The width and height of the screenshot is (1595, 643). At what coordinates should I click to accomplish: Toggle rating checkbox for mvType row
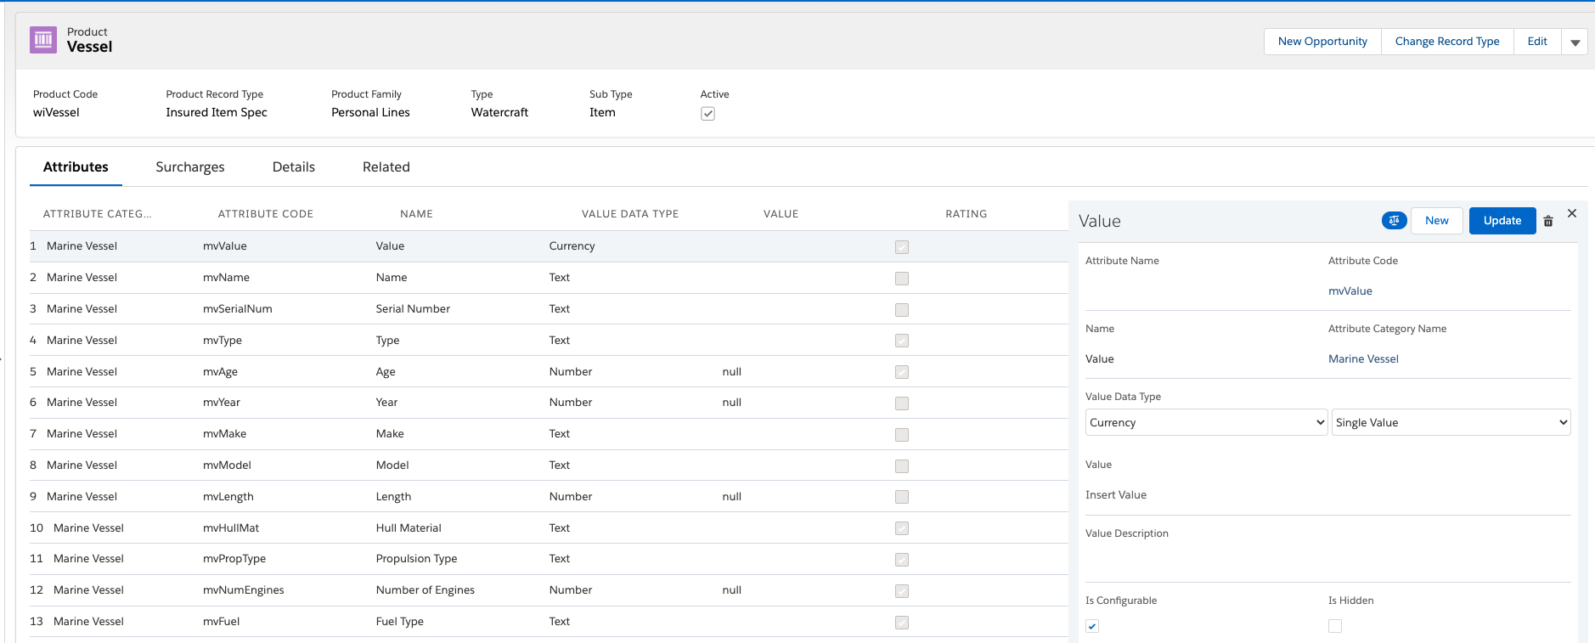click(902, 341)
